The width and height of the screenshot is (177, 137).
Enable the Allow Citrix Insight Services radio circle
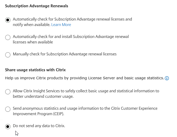(8, 92)
